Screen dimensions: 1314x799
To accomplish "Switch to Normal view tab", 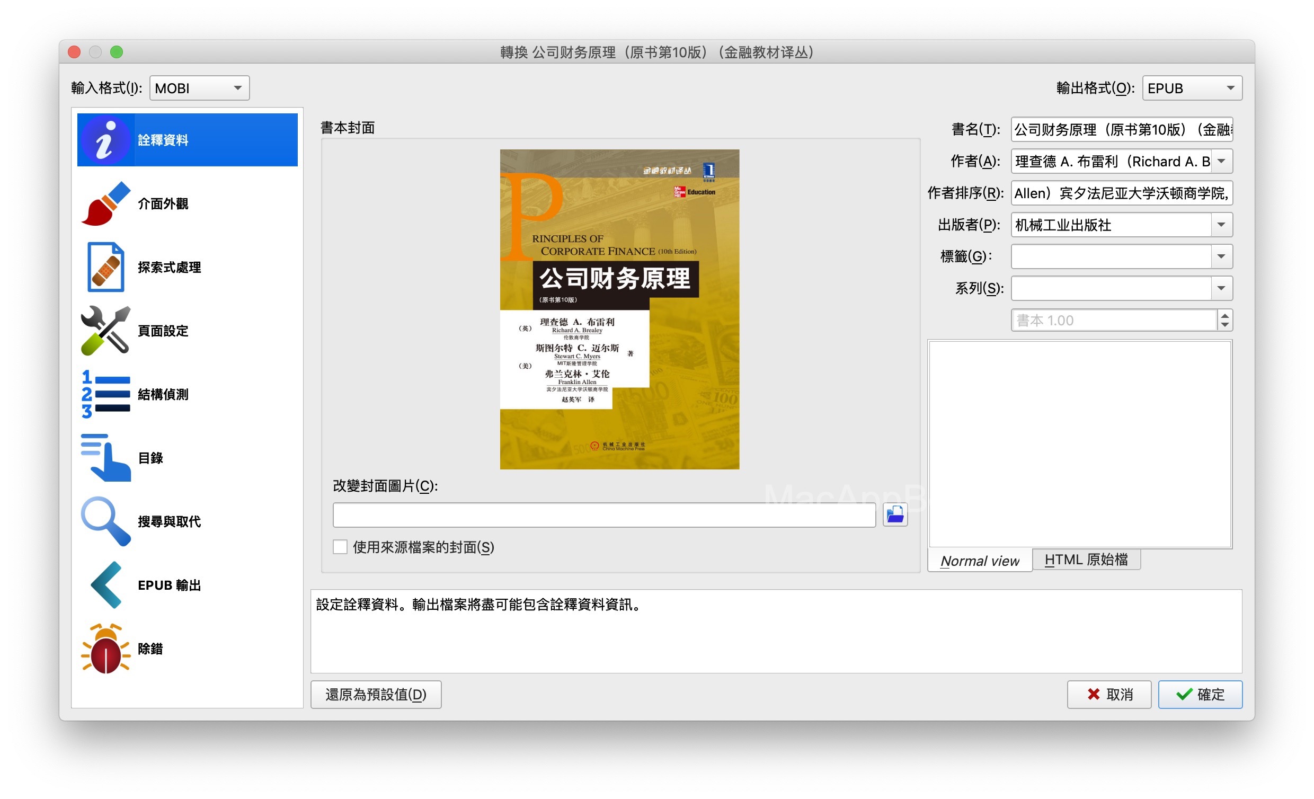I will click(980, 561).
